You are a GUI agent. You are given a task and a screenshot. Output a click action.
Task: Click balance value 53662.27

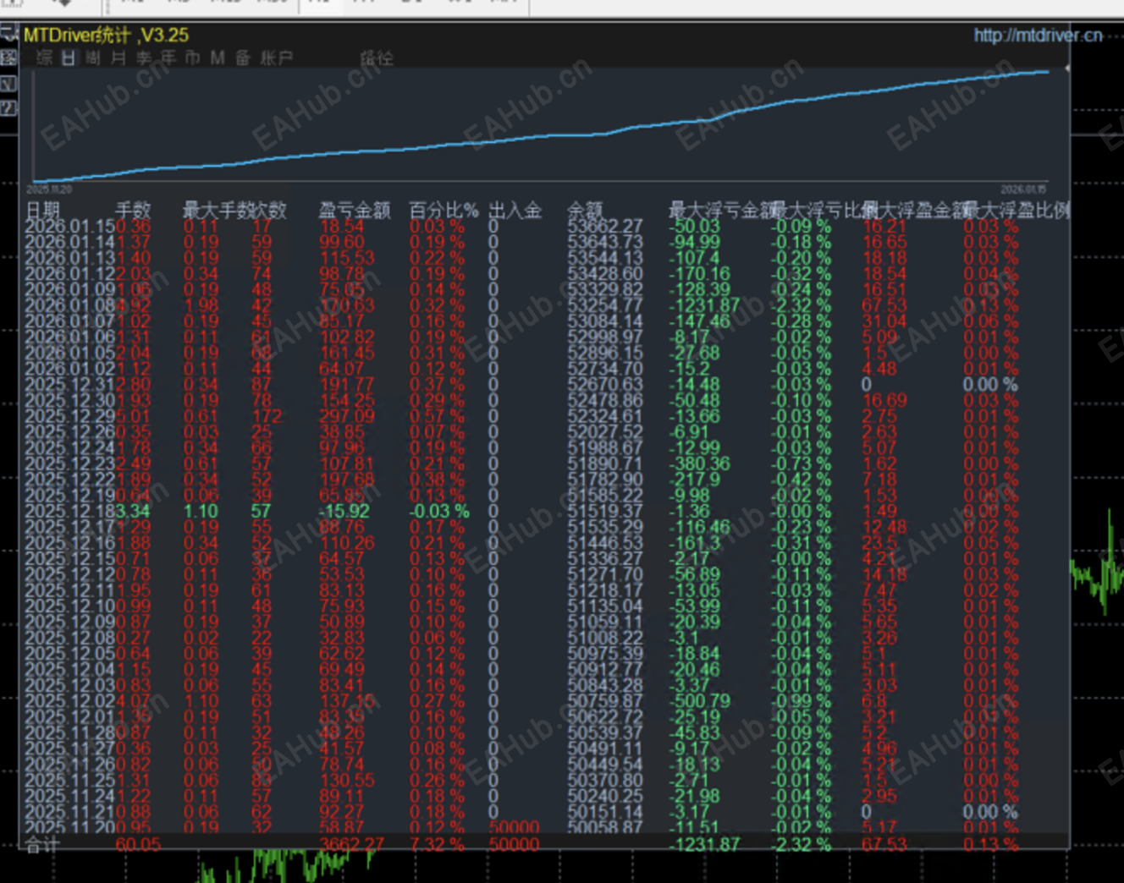(605, 226)
